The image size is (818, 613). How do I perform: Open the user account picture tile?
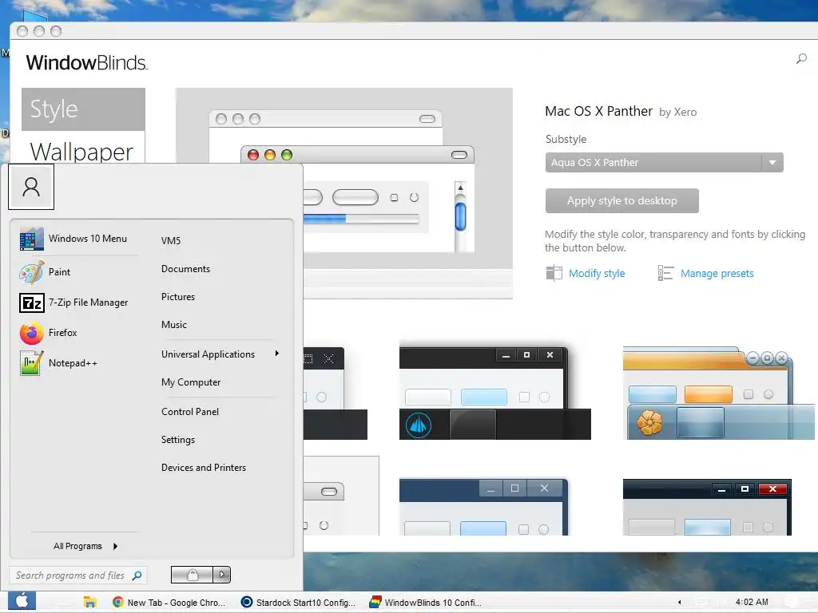(31, 187)
